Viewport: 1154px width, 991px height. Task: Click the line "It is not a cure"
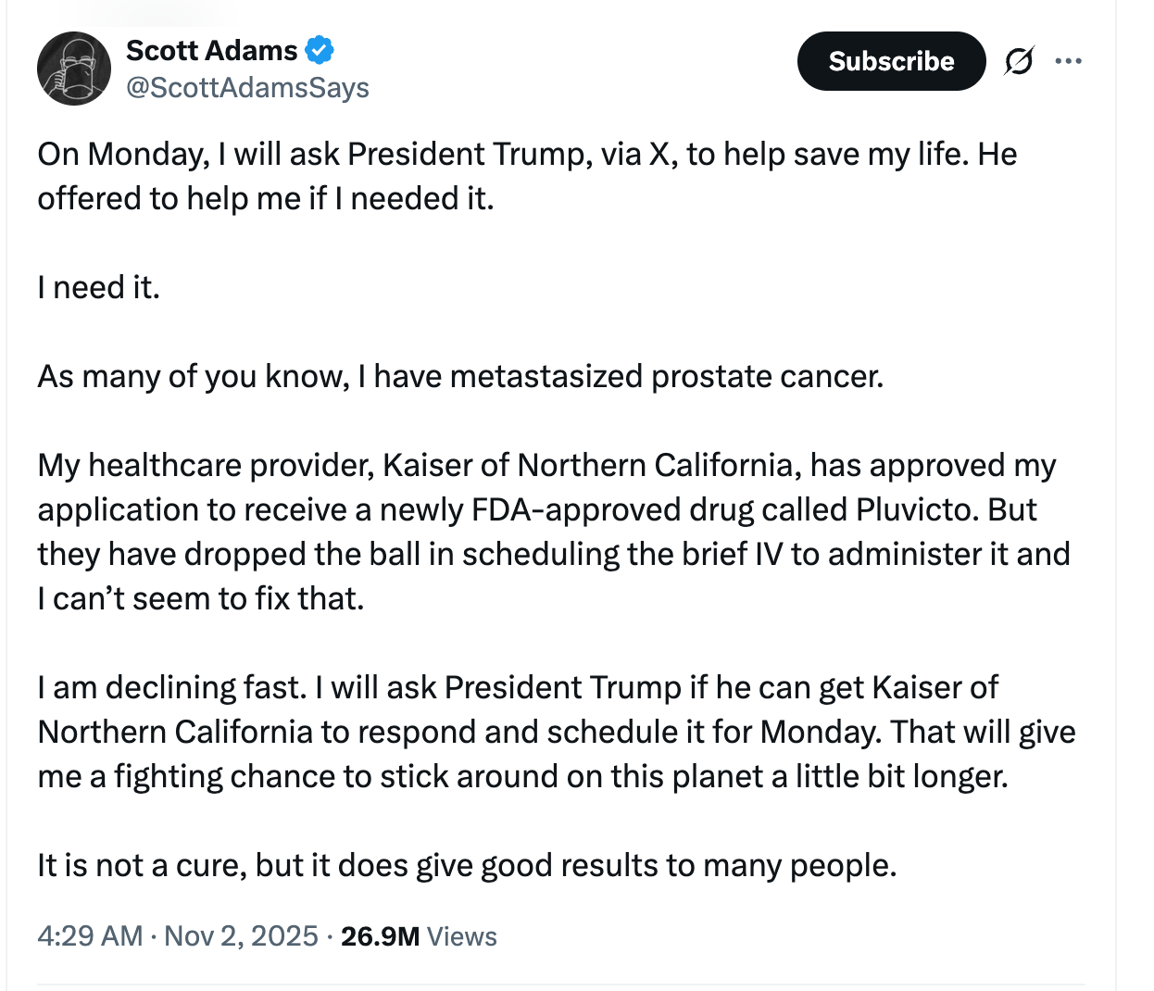[x=467, y=865]
